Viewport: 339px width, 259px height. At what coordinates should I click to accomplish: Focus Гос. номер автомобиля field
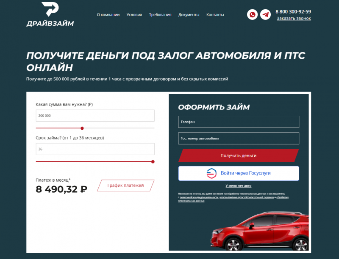pos(239,139)
